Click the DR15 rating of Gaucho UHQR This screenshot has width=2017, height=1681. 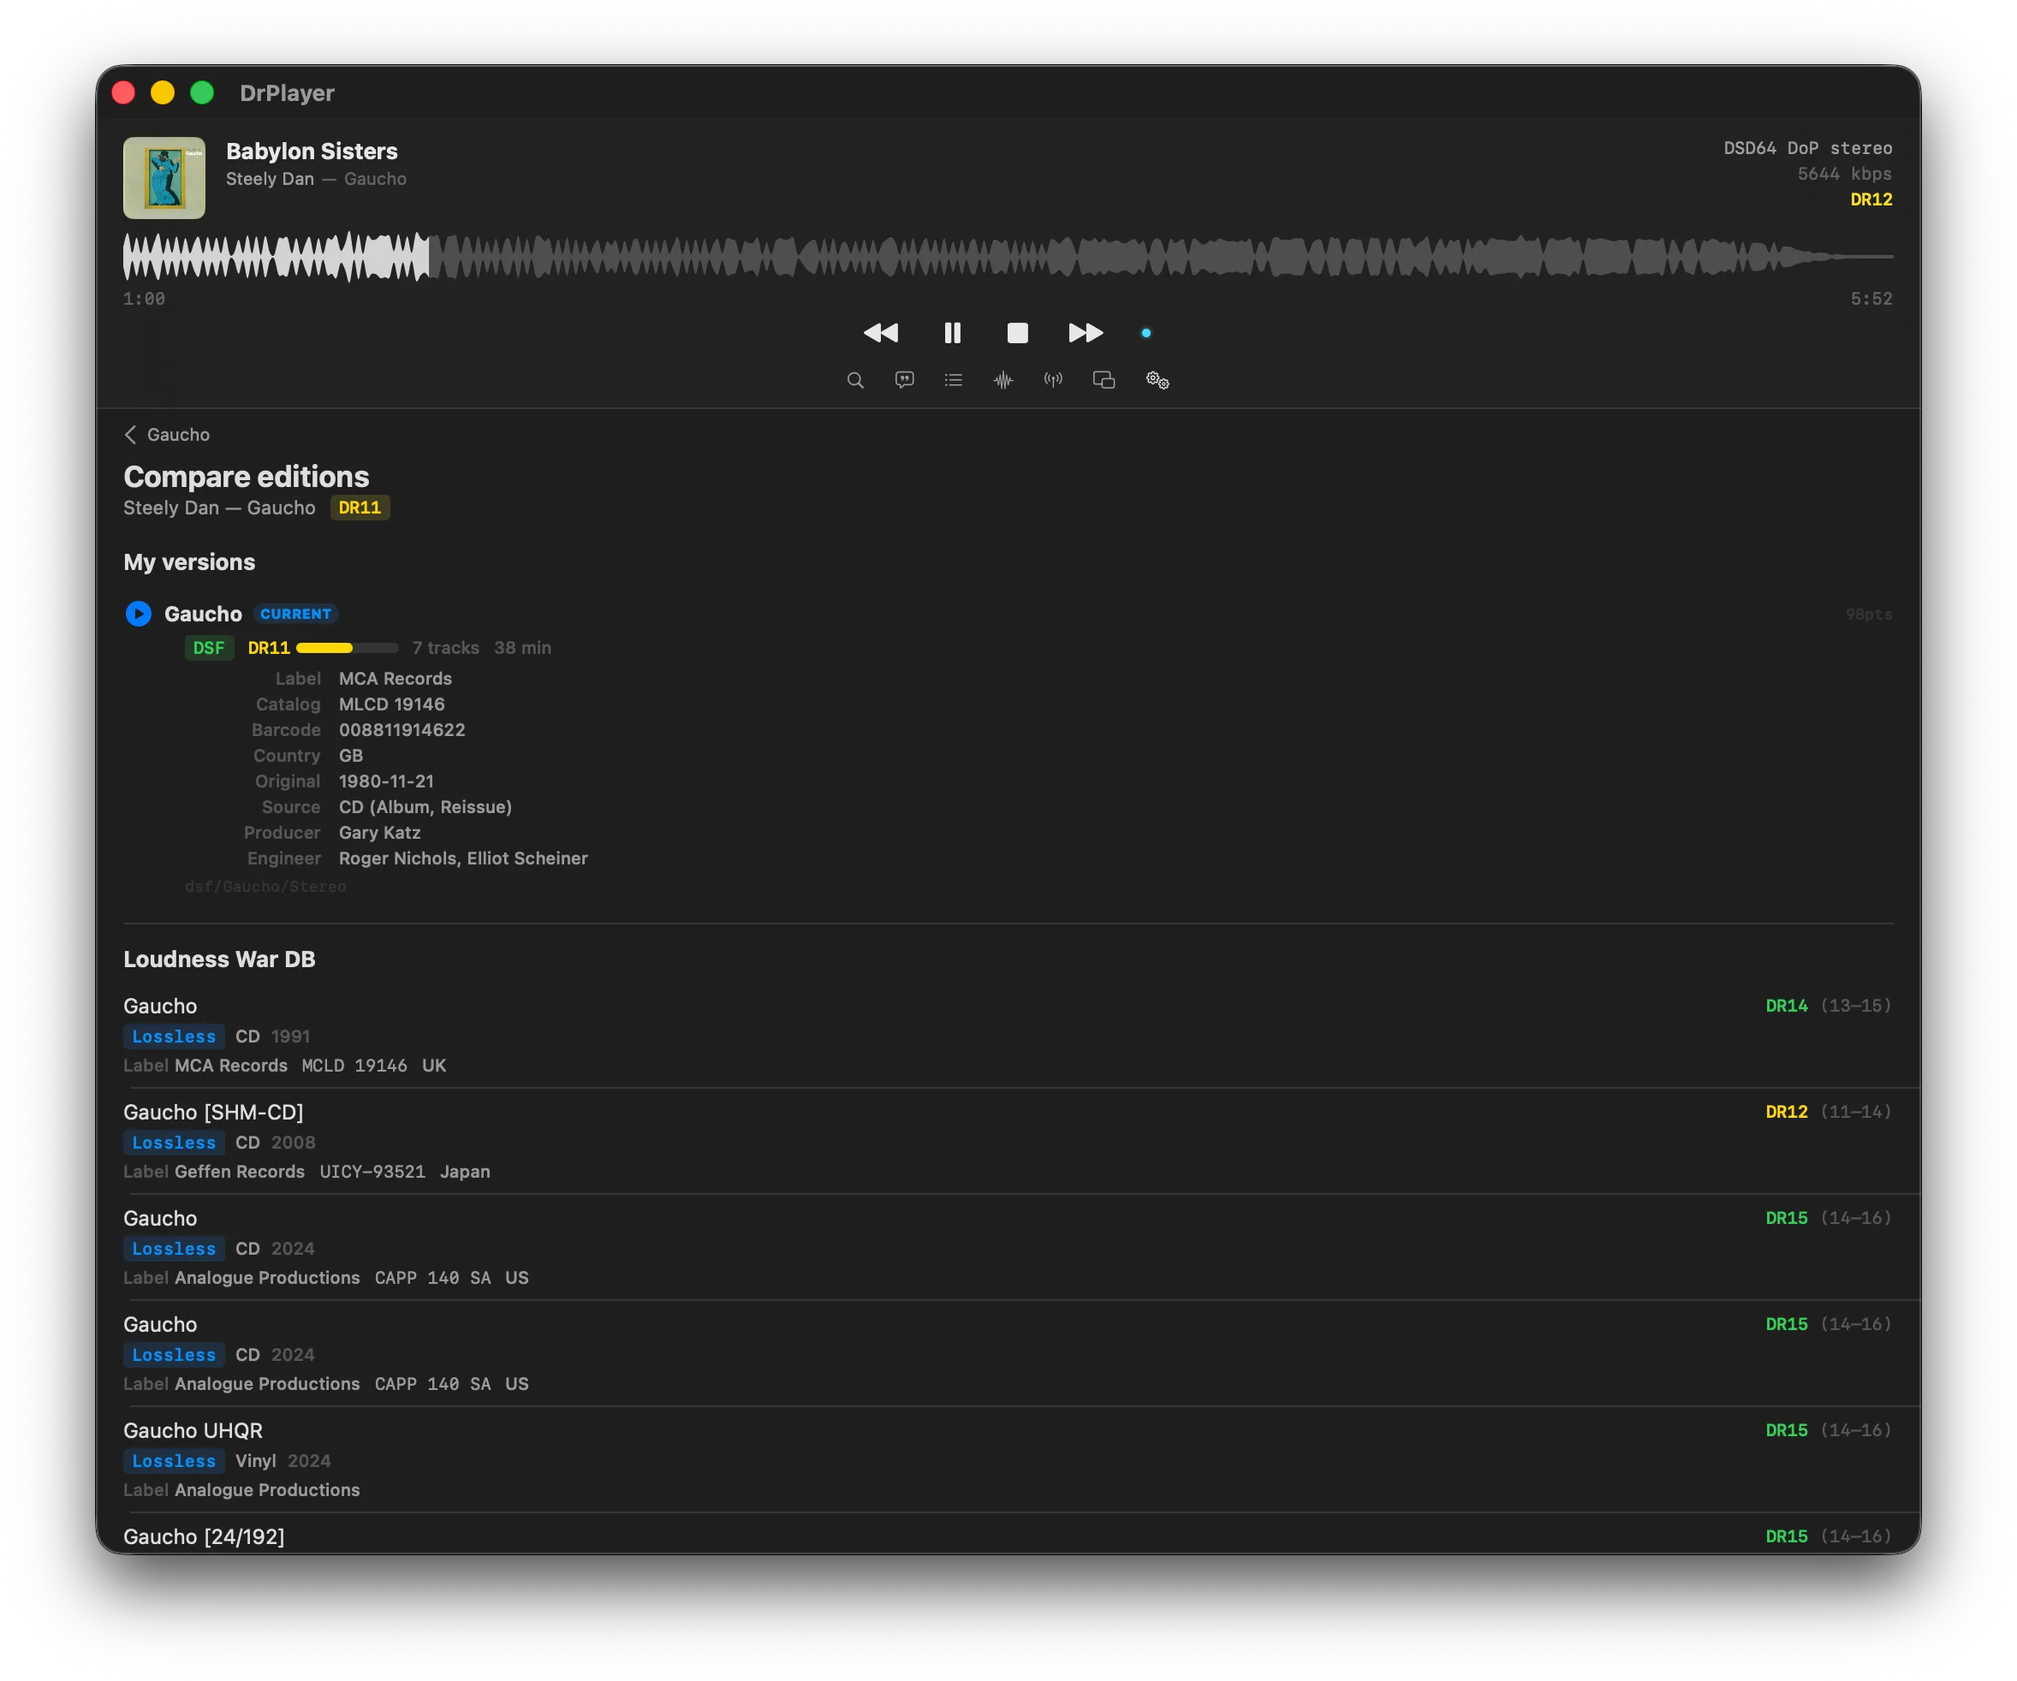(1787, 1430)
